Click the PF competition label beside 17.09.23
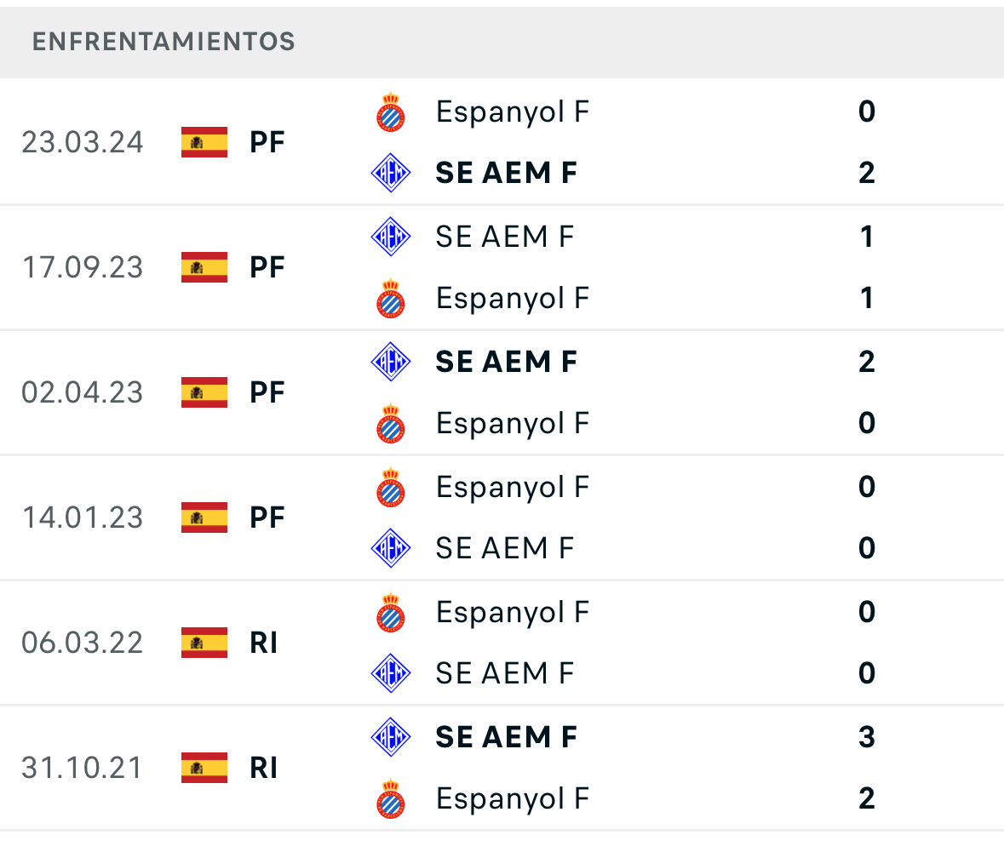This screenshot has width=1004, height=852. point(267,267)
